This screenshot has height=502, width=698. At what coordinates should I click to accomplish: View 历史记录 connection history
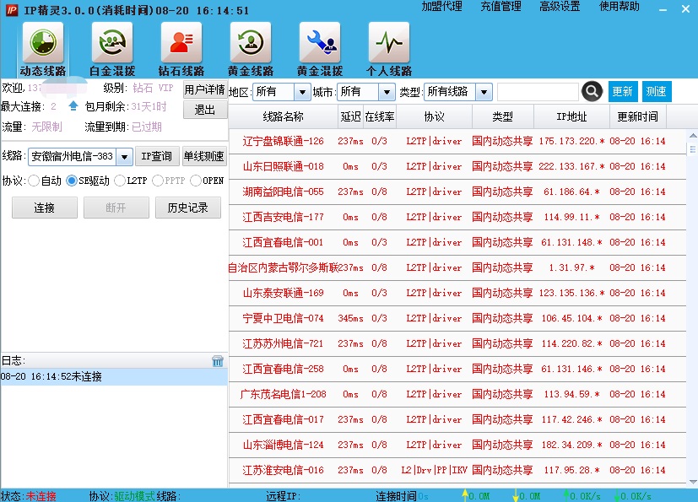187,207
